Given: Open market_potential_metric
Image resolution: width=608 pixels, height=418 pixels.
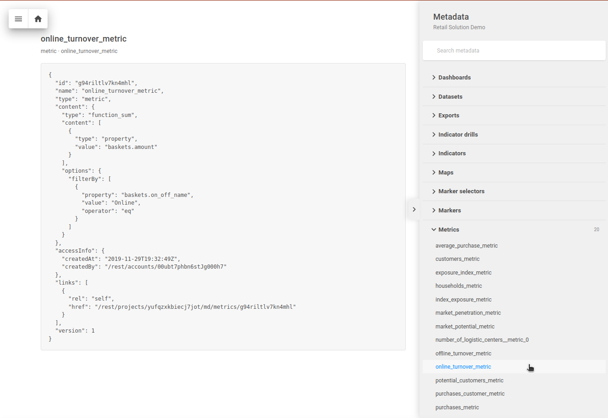Looking at the screenshot, I should click(x=465, y=327).
